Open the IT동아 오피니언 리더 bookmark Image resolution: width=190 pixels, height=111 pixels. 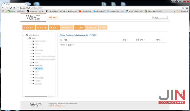(x=154, y=11)
